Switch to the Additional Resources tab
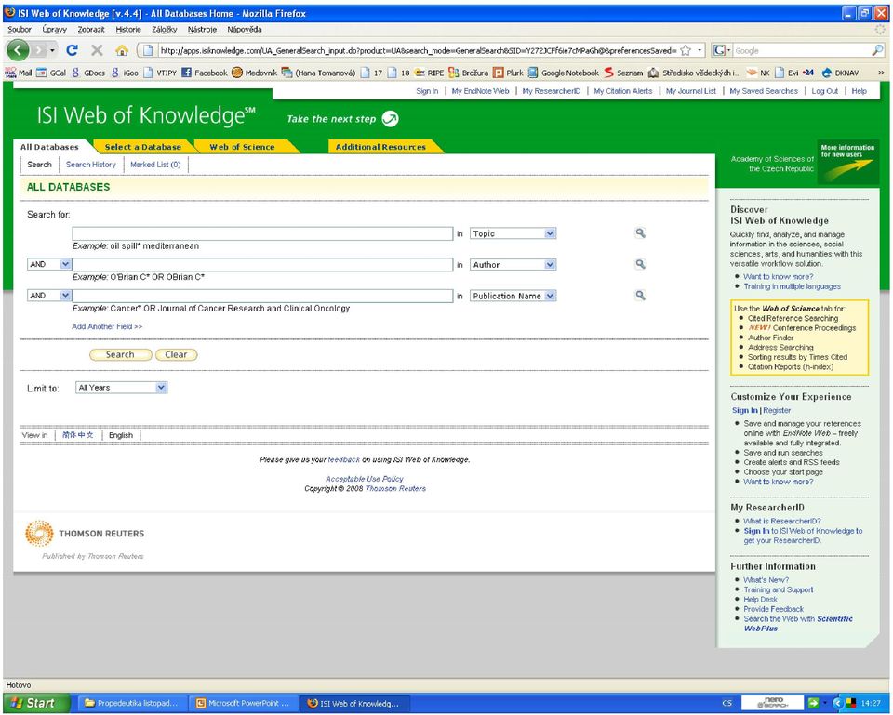Image resolution: width=893 pixels, height=715 pixels. coord(380,147)
